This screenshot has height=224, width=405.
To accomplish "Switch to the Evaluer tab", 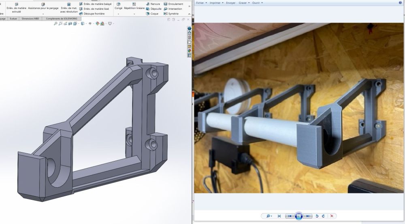I will pos(13,19).
